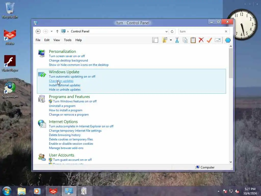This screenshot has width=261, height=196.
Task: Open the Personalization heading link
Action: 62,52
